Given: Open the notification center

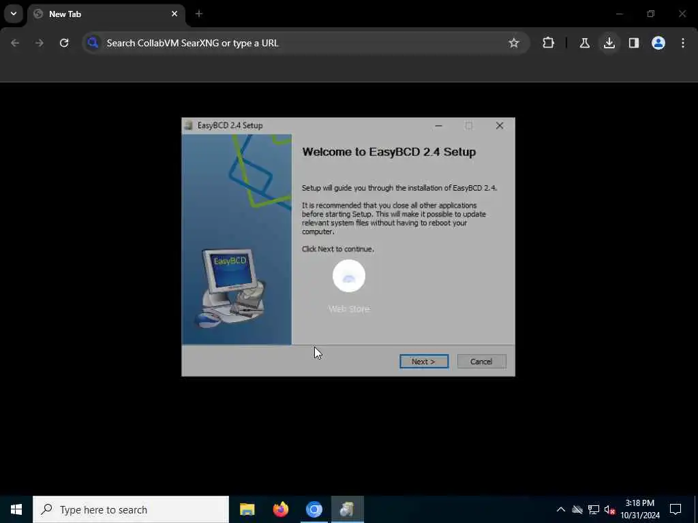Looking at the screenshot, I should [676, 509].
